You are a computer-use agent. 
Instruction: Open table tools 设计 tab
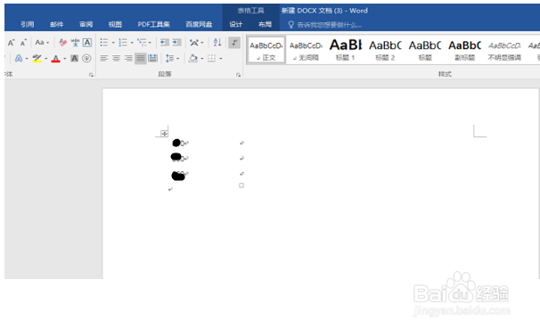[x=236, y=24]
